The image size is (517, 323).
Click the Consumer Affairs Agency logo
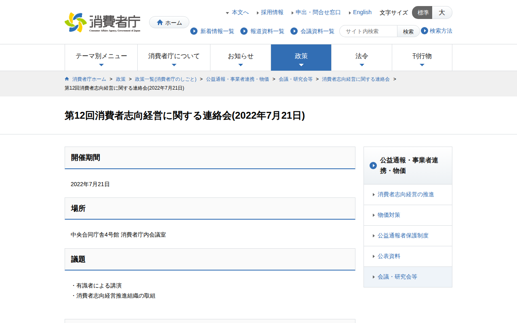coord(103,23)
